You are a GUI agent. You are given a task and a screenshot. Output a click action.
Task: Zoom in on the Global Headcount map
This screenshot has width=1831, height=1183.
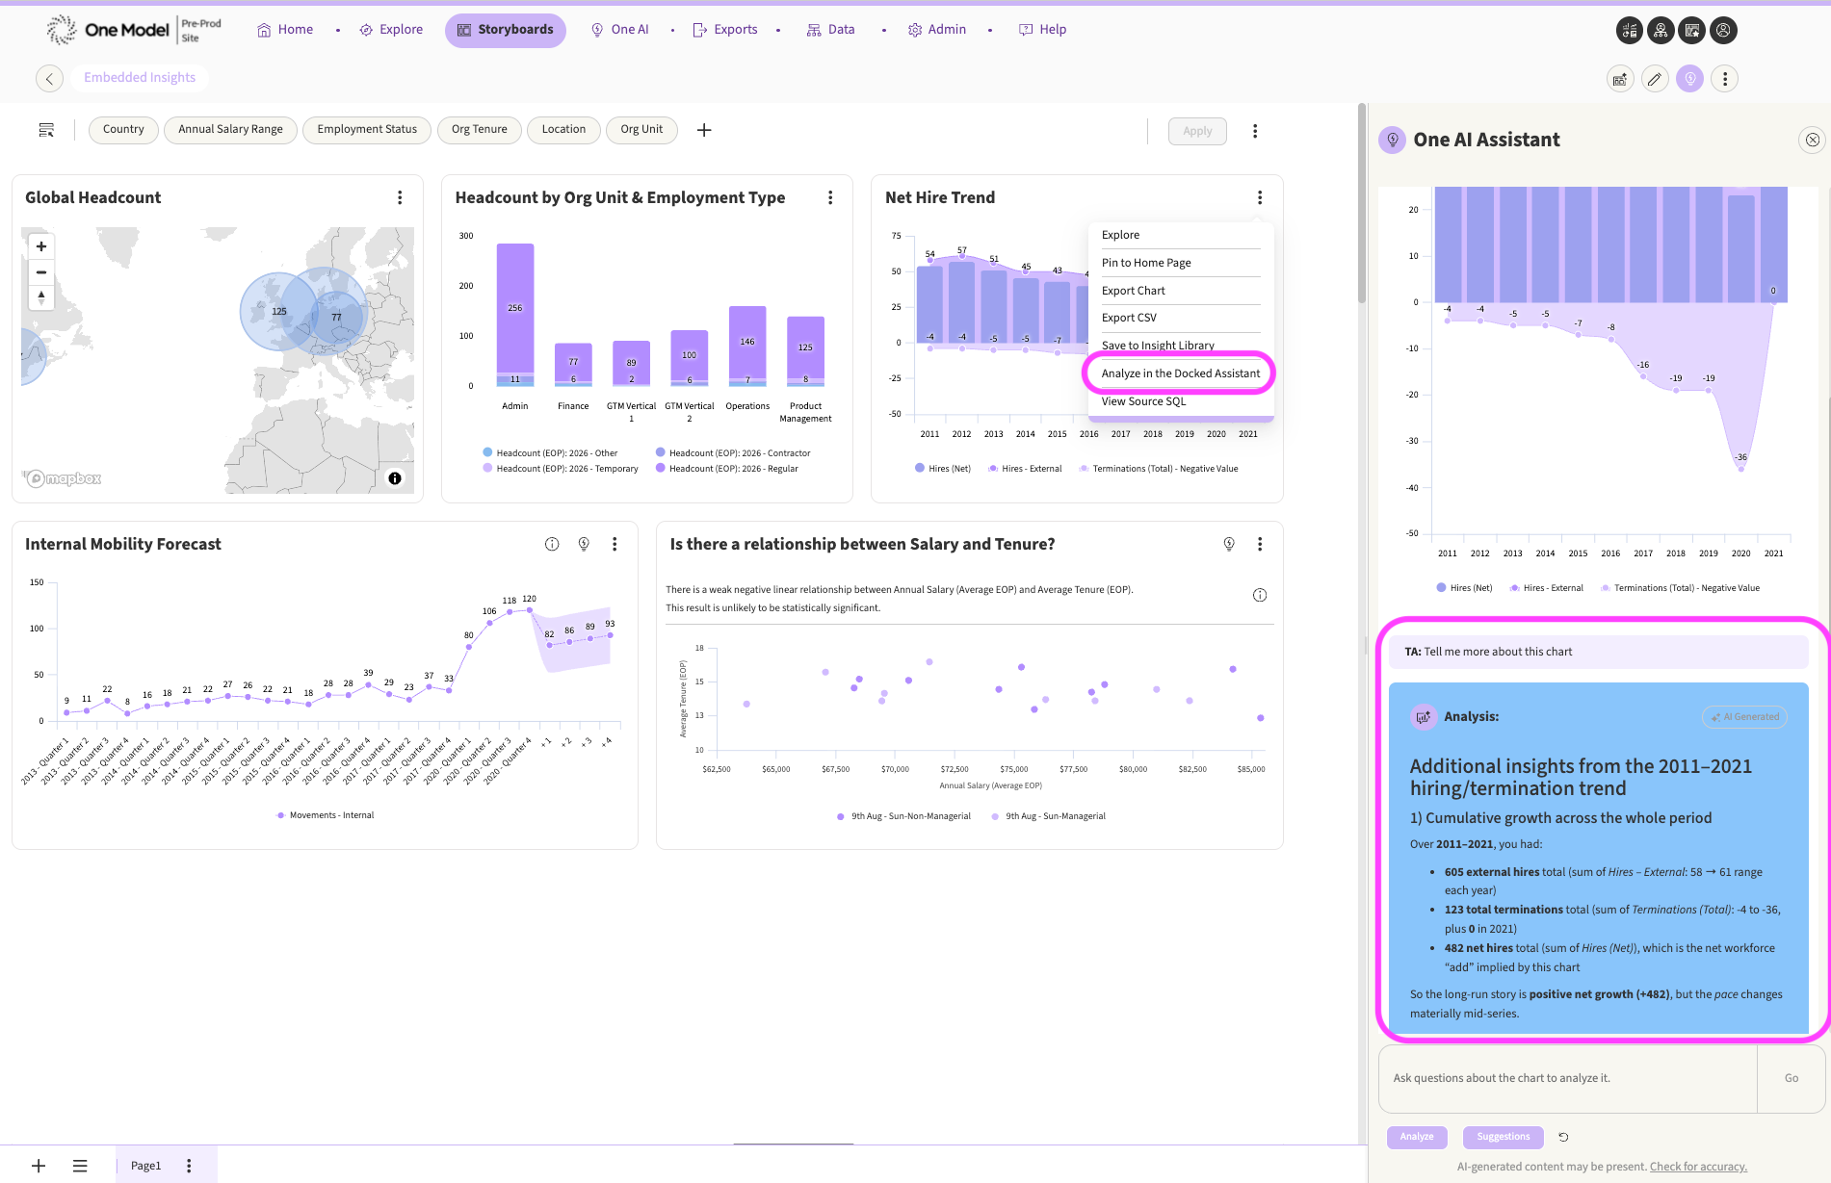41,246
